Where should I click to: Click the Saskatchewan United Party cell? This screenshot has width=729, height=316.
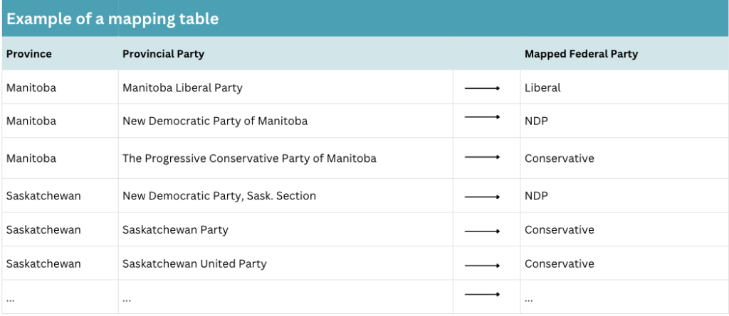[x=194, y=264]
